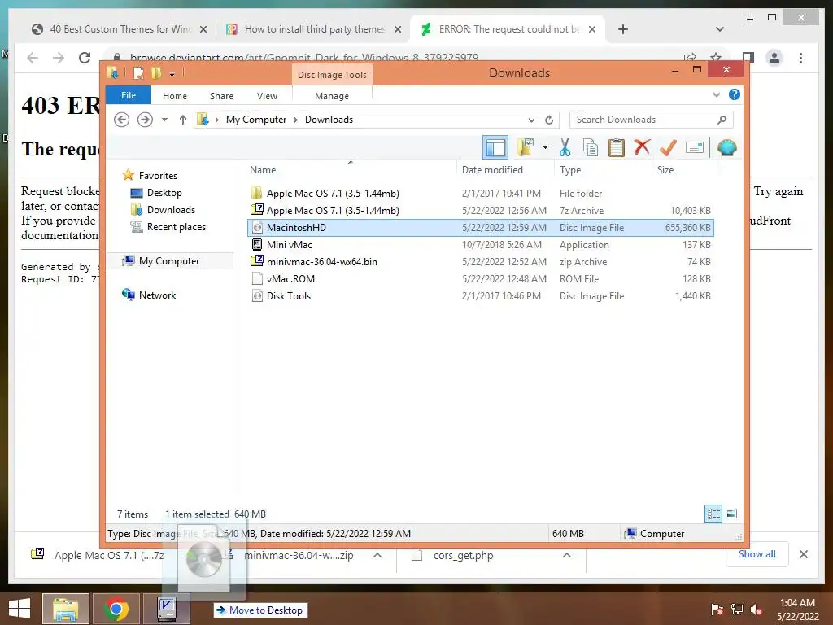Viewport: 833px width, 625px height.
Task: Switch to details view button in status bar
Action: pyautogui.click(x=713, y=514)
